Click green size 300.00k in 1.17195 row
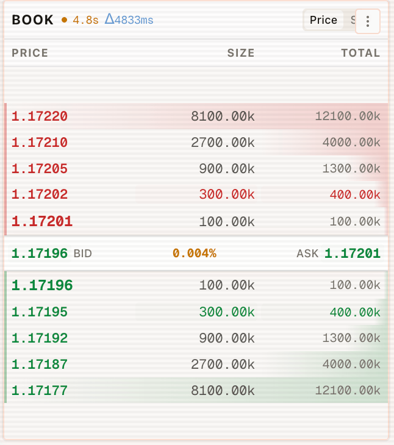Image resolution: width=394 pixels, height=445 pixels. [227, 312]
